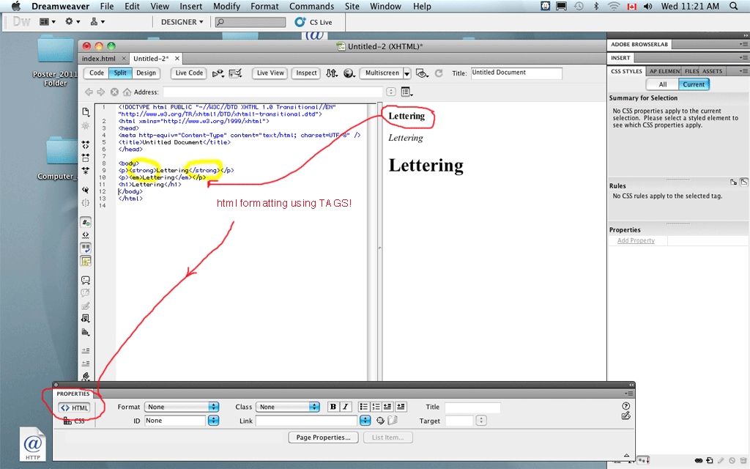Screen dimensions: 750x469
Task: Open the AP Elements panel tab
Action: pyautogui.click(x=664, y=71)
